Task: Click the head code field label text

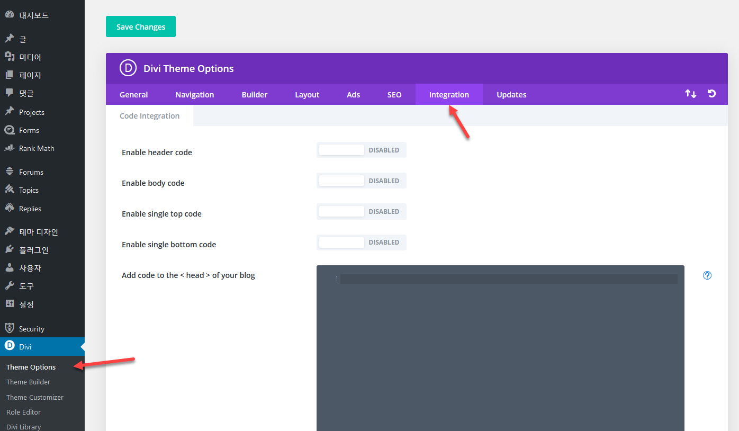Action: click(188, 275)
